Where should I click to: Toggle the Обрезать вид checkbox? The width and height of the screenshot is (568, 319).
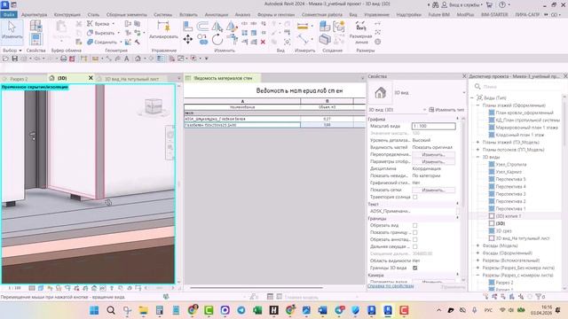(414, 225)
